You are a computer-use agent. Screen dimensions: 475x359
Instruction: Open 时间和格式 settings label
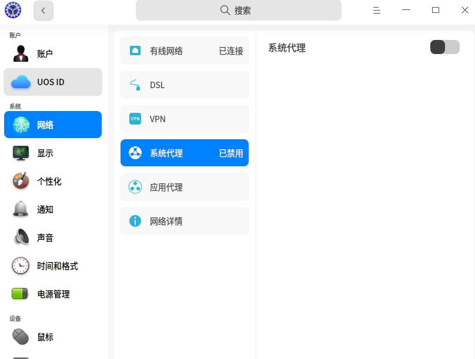[x=57, y=266]
